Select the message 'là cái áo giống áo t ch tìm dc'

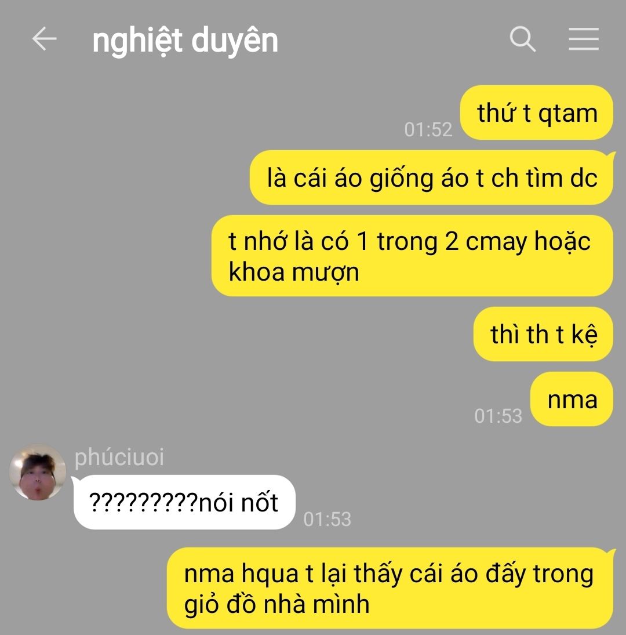click(432, 178)
